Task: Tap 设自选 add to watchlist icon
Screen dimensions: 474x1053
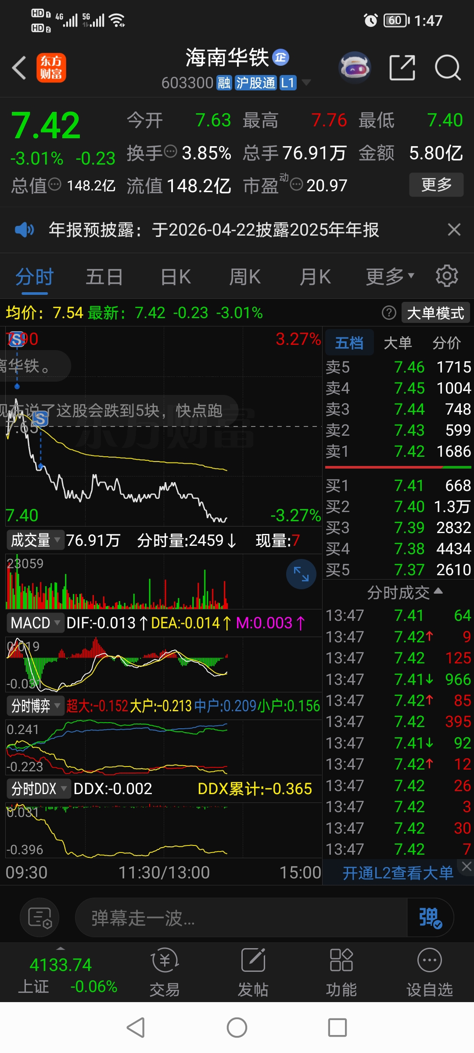Action: (430, 972)
